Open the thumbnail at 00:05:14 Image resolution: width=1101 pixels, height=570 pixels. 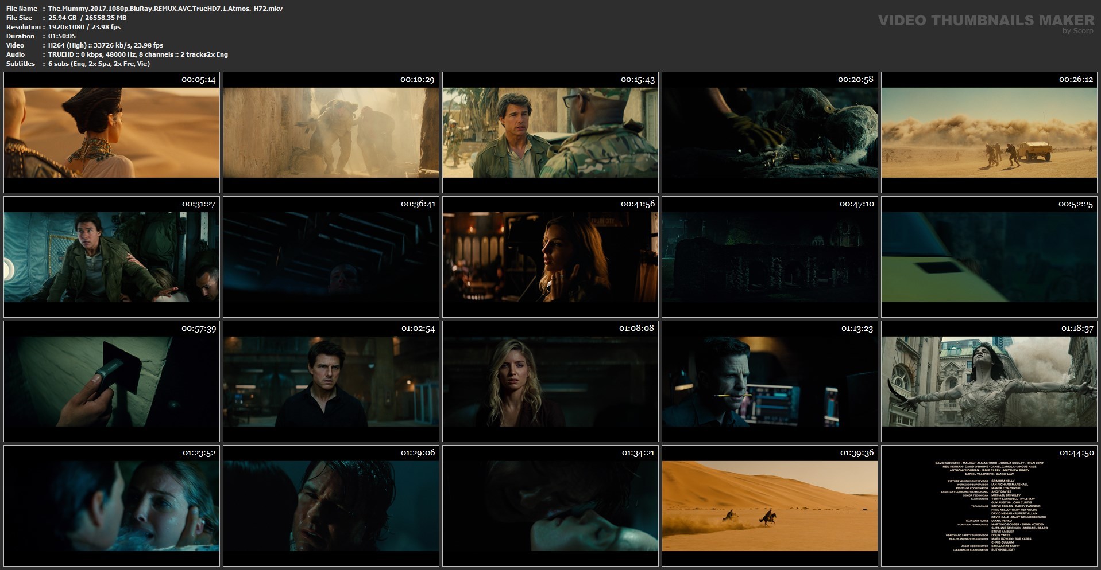point(111,132)
